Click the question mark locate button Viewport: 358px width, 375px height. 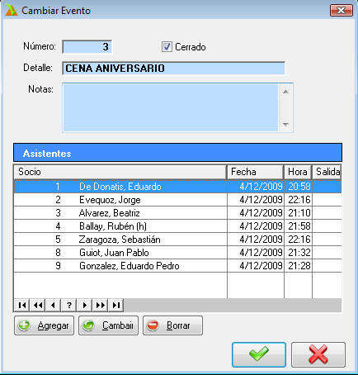[69, 305]
